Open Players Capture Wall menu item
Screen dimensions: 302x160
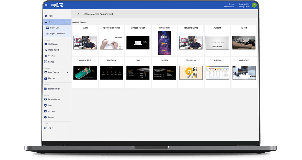tap(57, 34)
